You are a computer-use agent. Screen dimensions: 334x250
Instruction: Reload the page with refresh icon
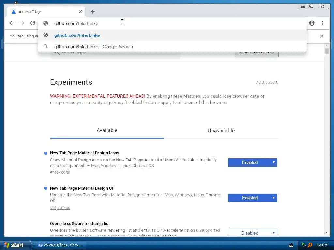pos(33,23)
